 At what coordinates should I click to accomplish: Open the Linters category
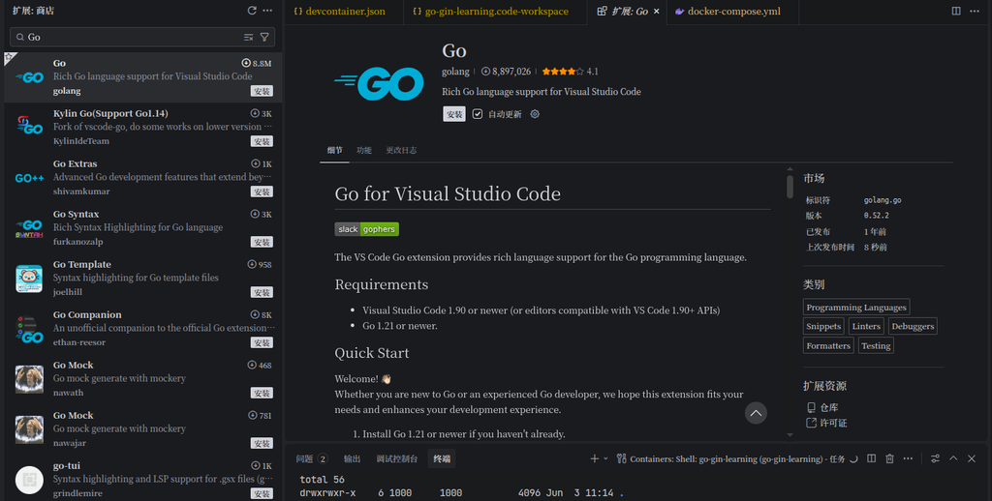pyautogui.click(x=866, y=327)
